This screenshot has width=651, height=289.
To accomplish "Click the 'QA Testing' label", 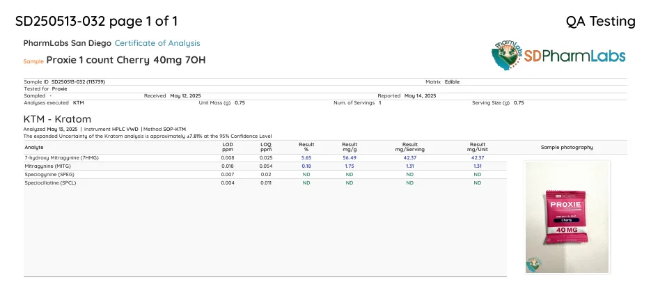I will 600,21.
